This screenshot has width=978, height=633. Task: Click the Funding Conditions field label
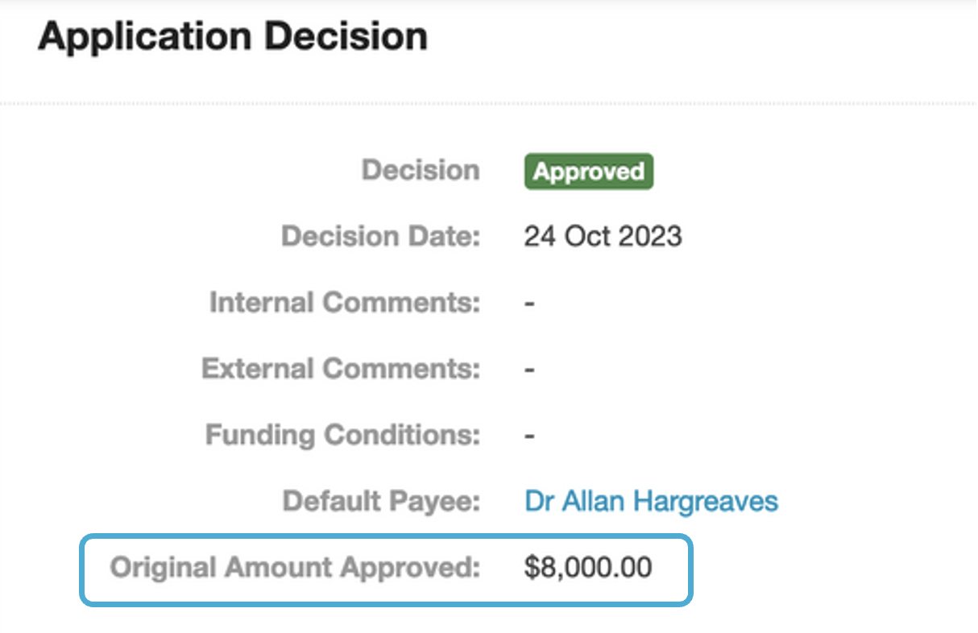[342, 435]
